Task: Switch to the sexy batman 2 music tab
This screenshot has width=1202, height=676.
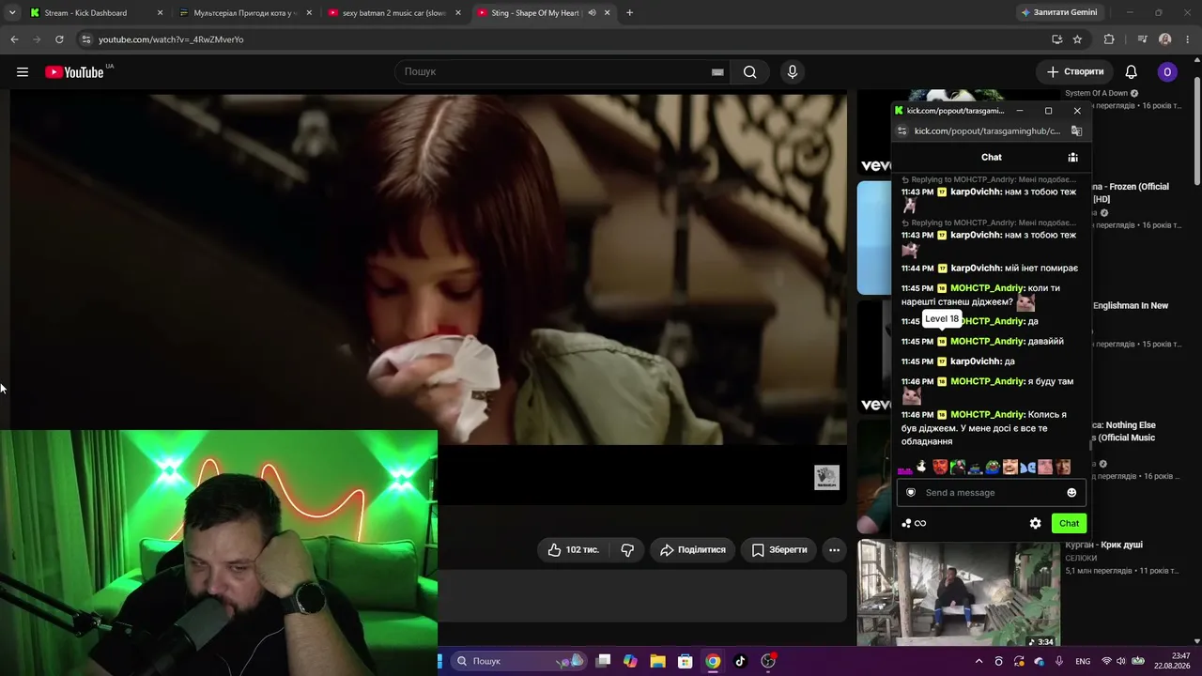Action: click(x=393, y=13)
